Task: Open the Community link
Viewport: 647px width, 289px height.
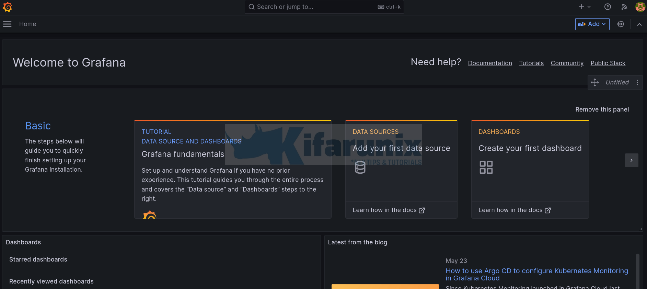Action: pyautogui.click(x=567, y=63)
